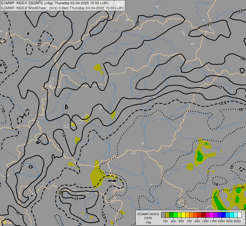Select the dark green legend swatch

click(171, 215)
